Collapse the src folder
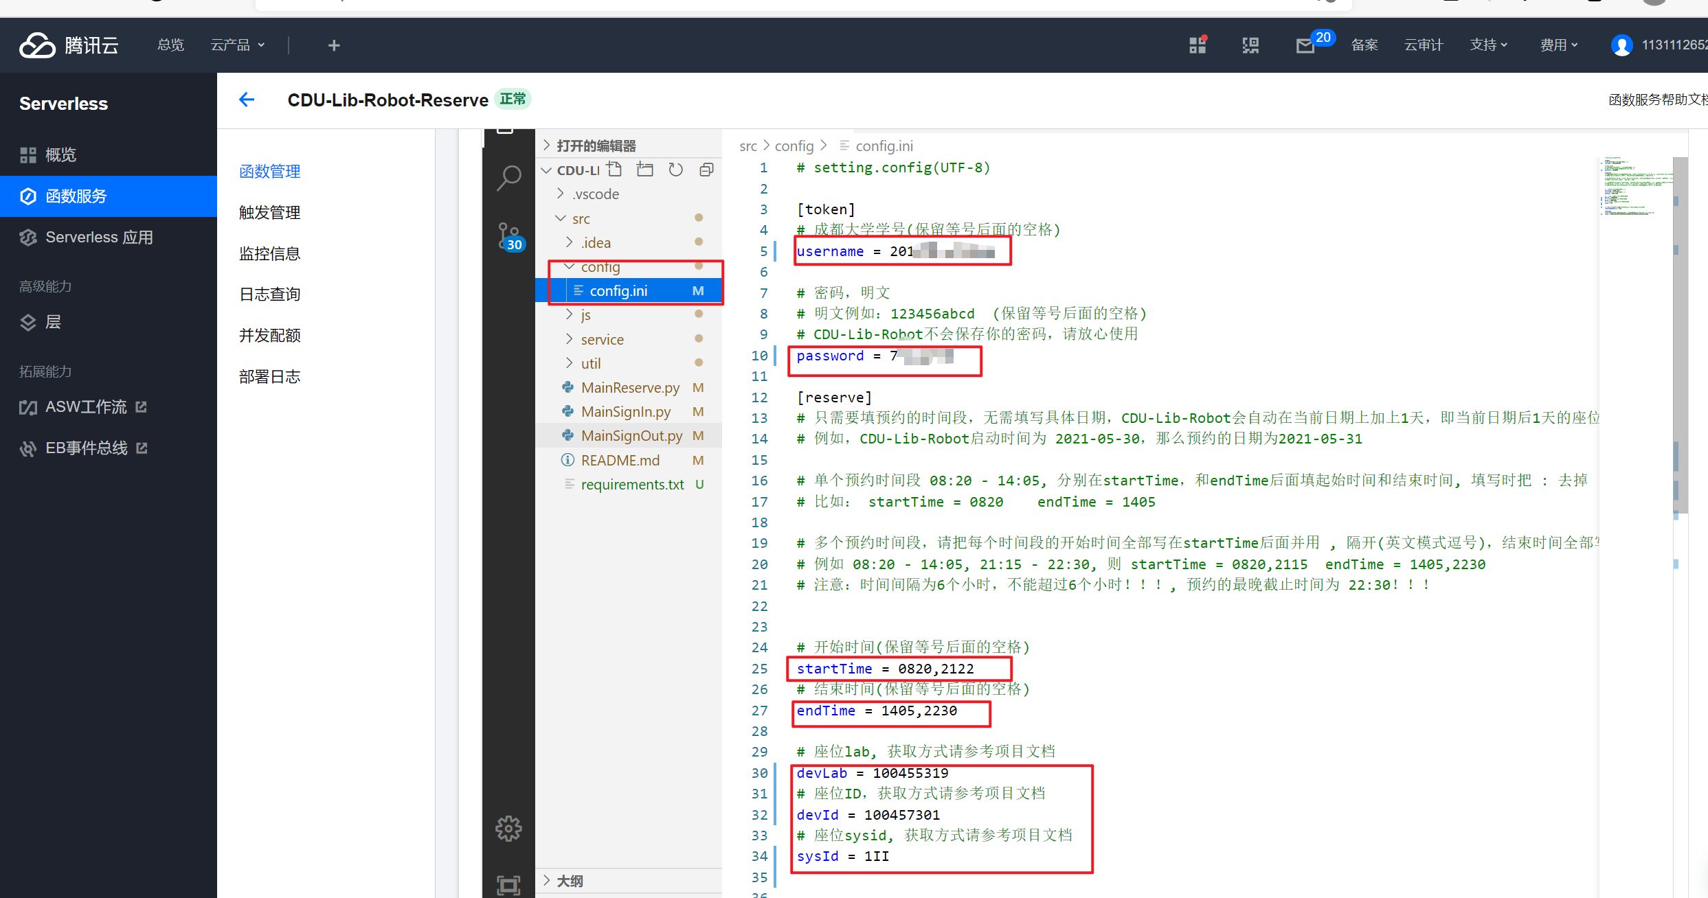 pos(561,218)
